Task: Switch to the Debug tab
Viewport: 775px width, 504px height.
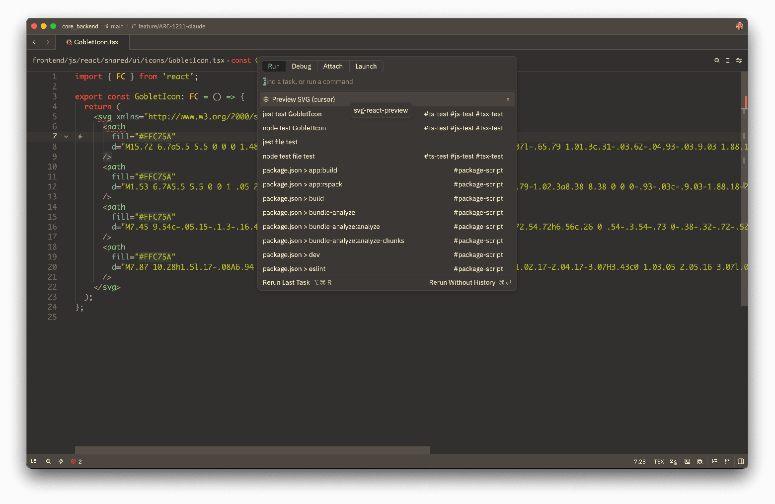Action: point(301,66)
